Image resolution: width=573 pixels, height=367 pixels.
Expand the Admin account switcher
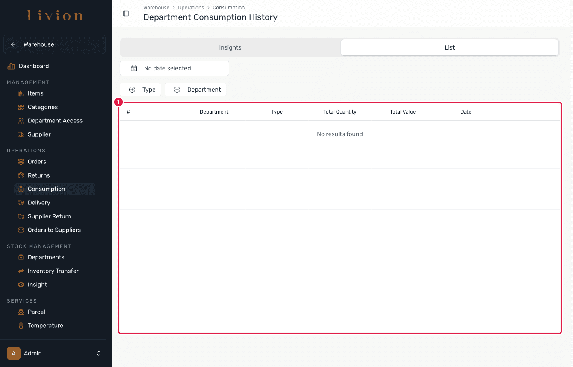pyautogui.click(x=99, y=353)
